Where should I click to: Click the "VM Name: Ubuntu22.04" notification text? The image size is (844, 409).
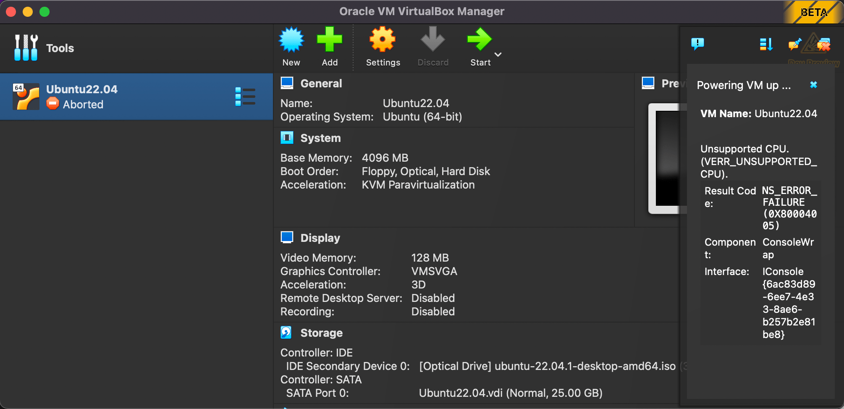759,113
